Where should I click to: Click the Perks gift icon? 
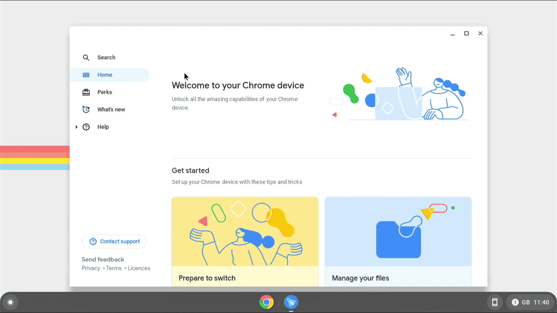[x=86, y=92]
